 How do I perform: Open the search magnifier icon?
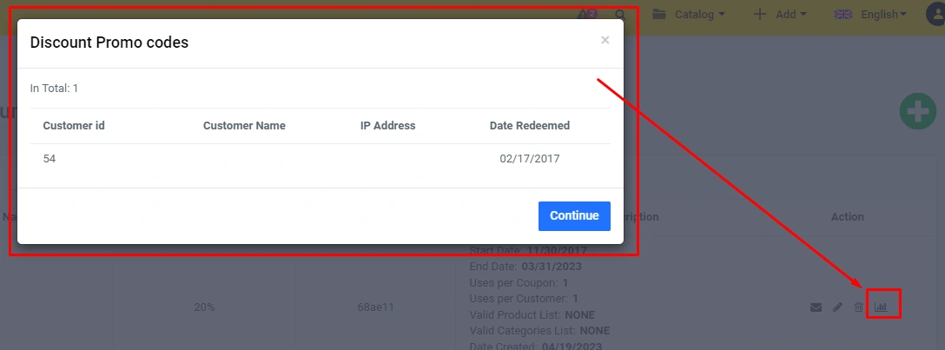pyautogui.click(x=620, y=15)
